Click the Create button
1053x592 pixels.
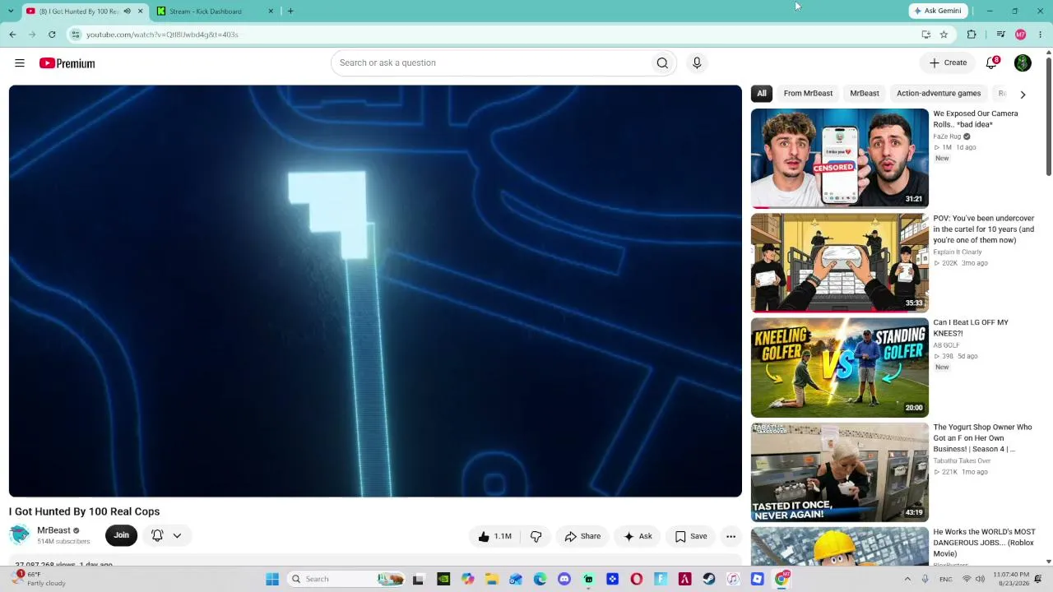click(x=949, y=63)
